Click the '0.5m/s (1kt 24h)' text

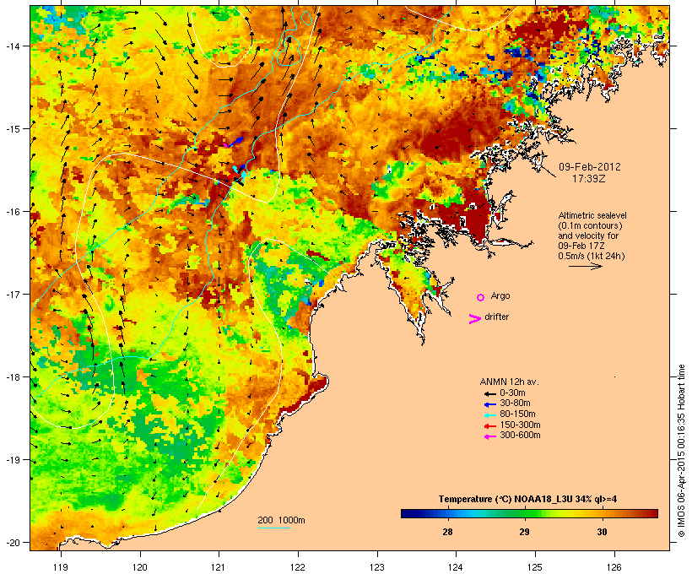592,256
